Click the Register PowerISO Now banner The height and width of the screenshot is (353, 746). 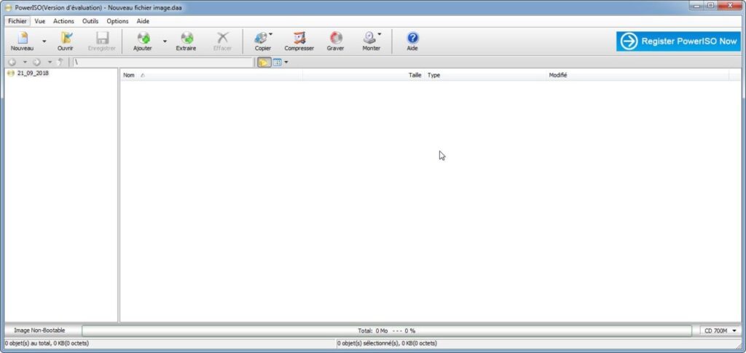(x=678, y=41)
